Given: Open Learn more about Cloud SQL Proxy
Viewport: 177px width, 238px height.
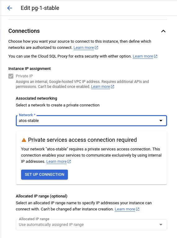Looking at the screenshot, I should click(x=143, y=56).
